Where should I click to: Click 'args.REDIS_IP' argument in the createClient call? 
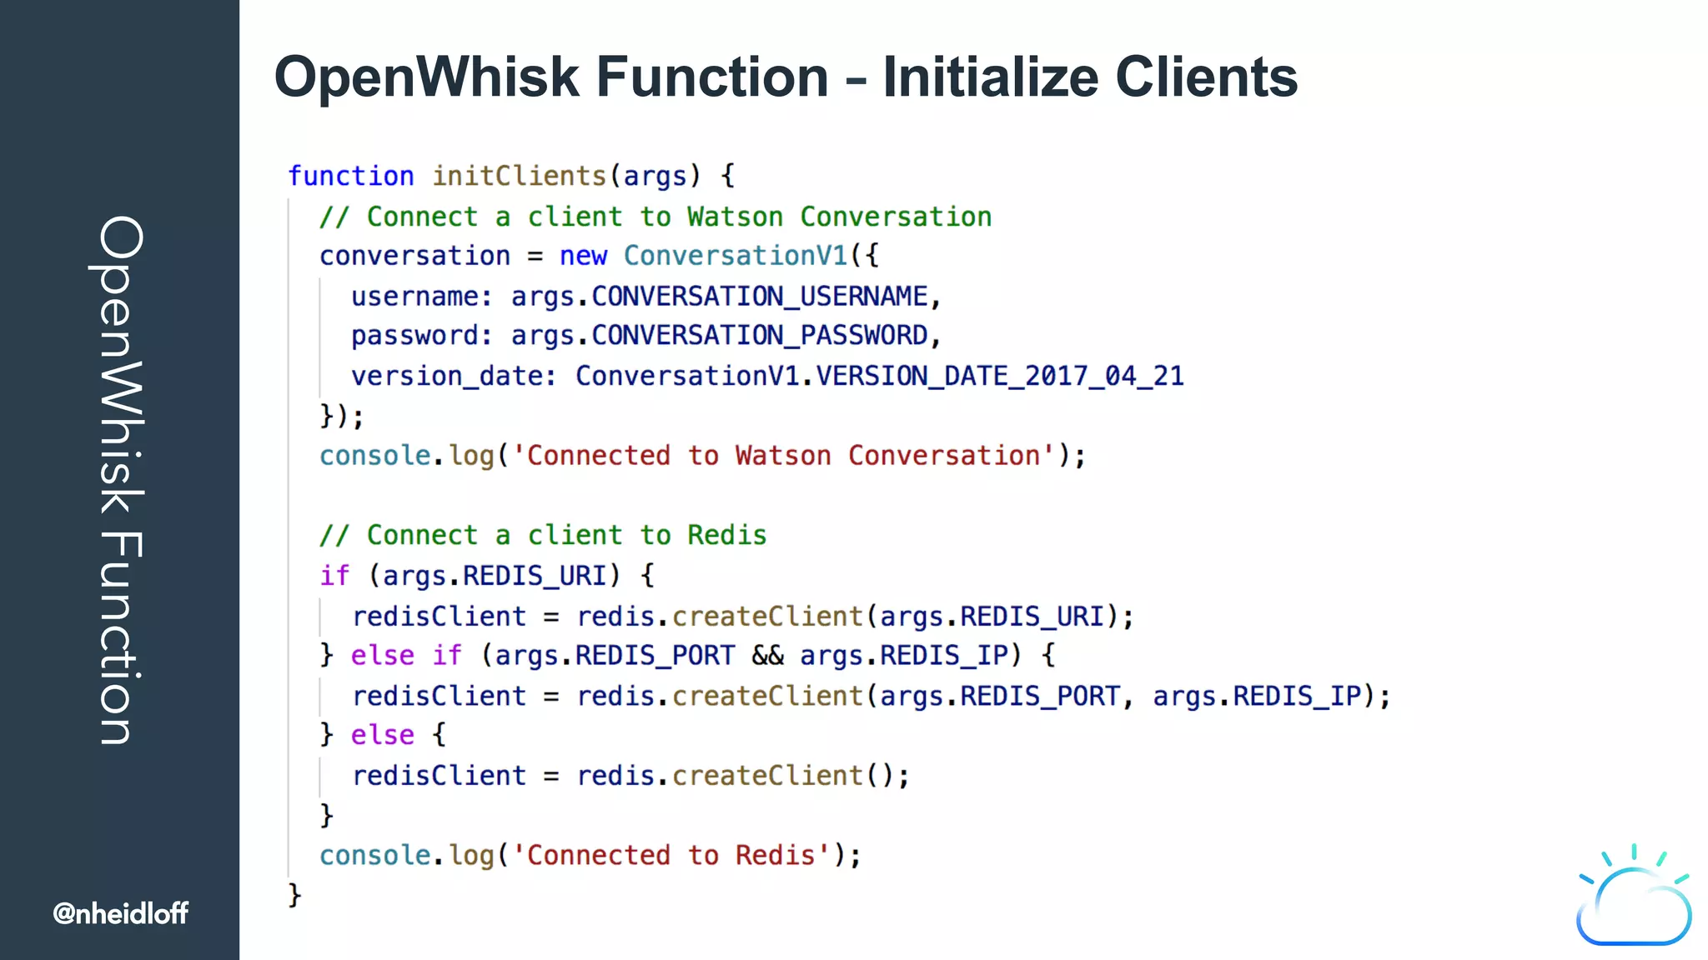(x=1256, y=695)
